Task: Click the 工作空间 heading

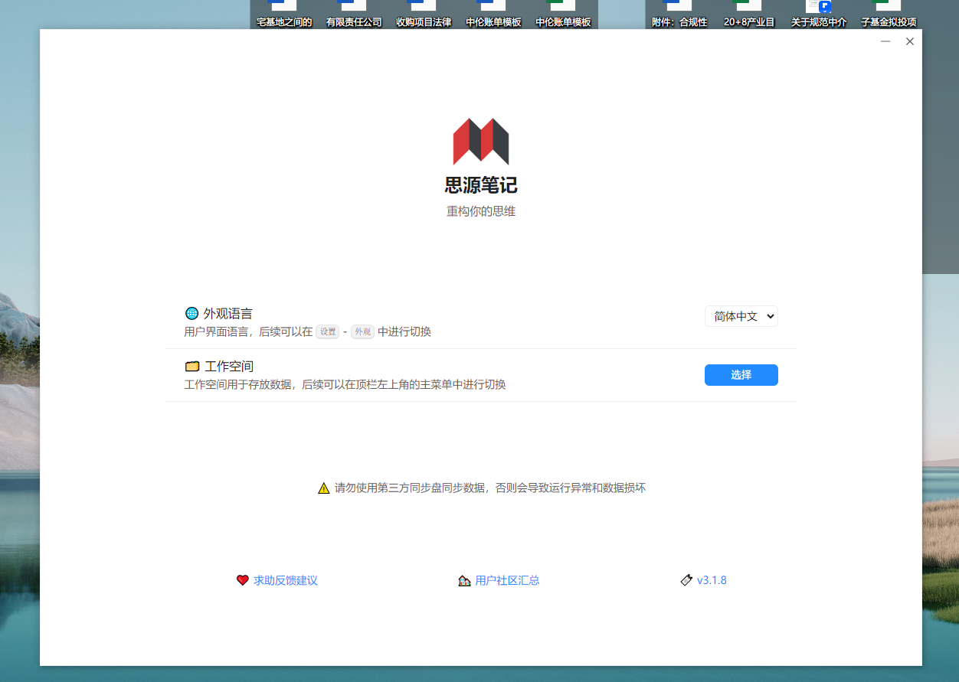Action: (229, 367)
